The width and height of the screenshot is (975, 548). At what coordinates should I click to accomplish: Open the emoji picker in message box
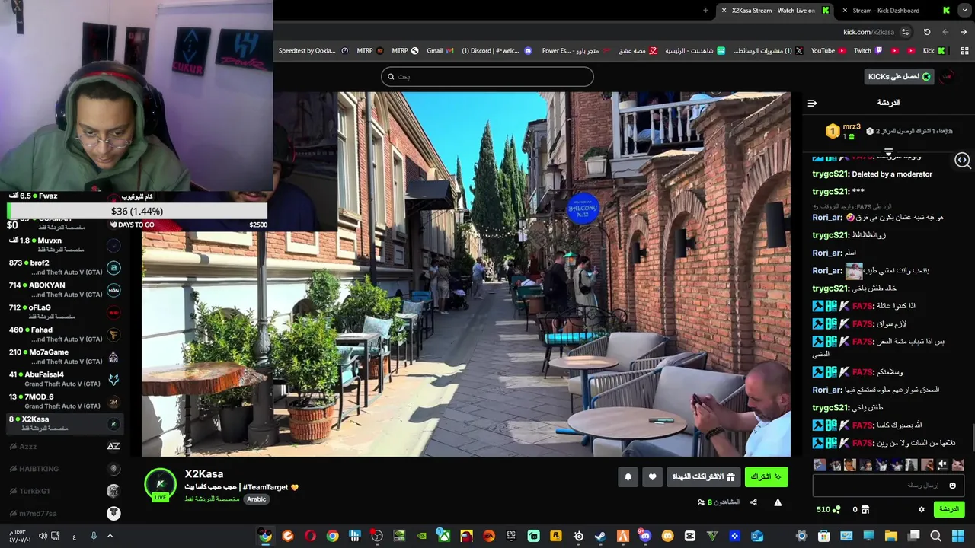pyautogui.click(x=952, y=485)
